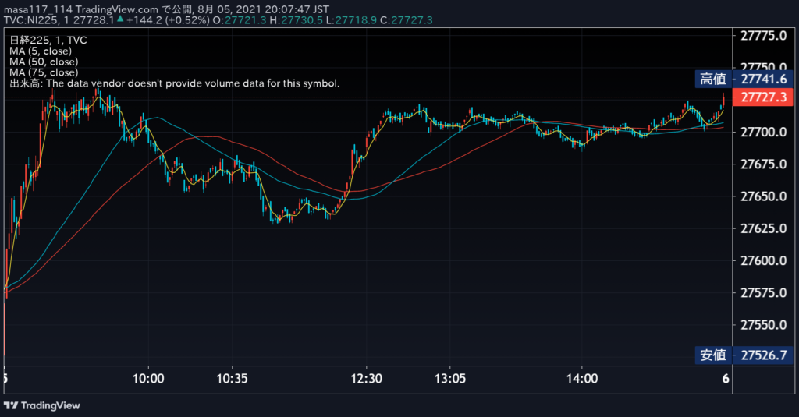Screen dimensions: 799x417
Task: Select the 日経225, 1, TVC legend title
Action: click(x=48, y=41)
